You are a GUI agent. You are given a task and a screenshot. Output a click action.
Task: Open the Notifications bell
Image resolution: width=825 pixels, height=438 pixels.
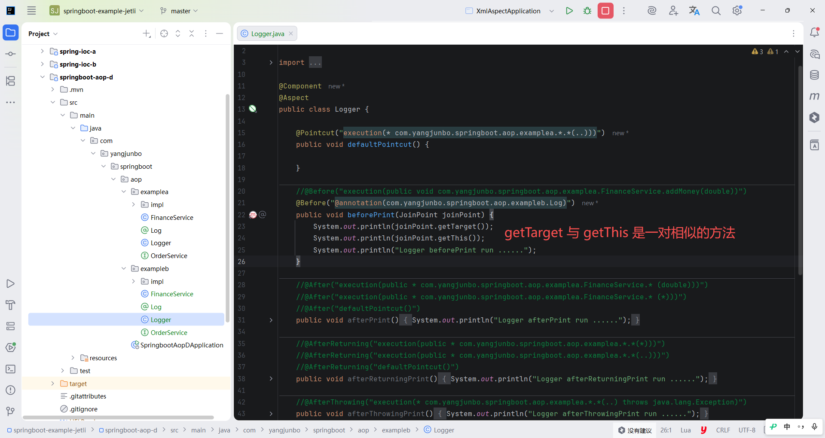click(x=814, y=33)
